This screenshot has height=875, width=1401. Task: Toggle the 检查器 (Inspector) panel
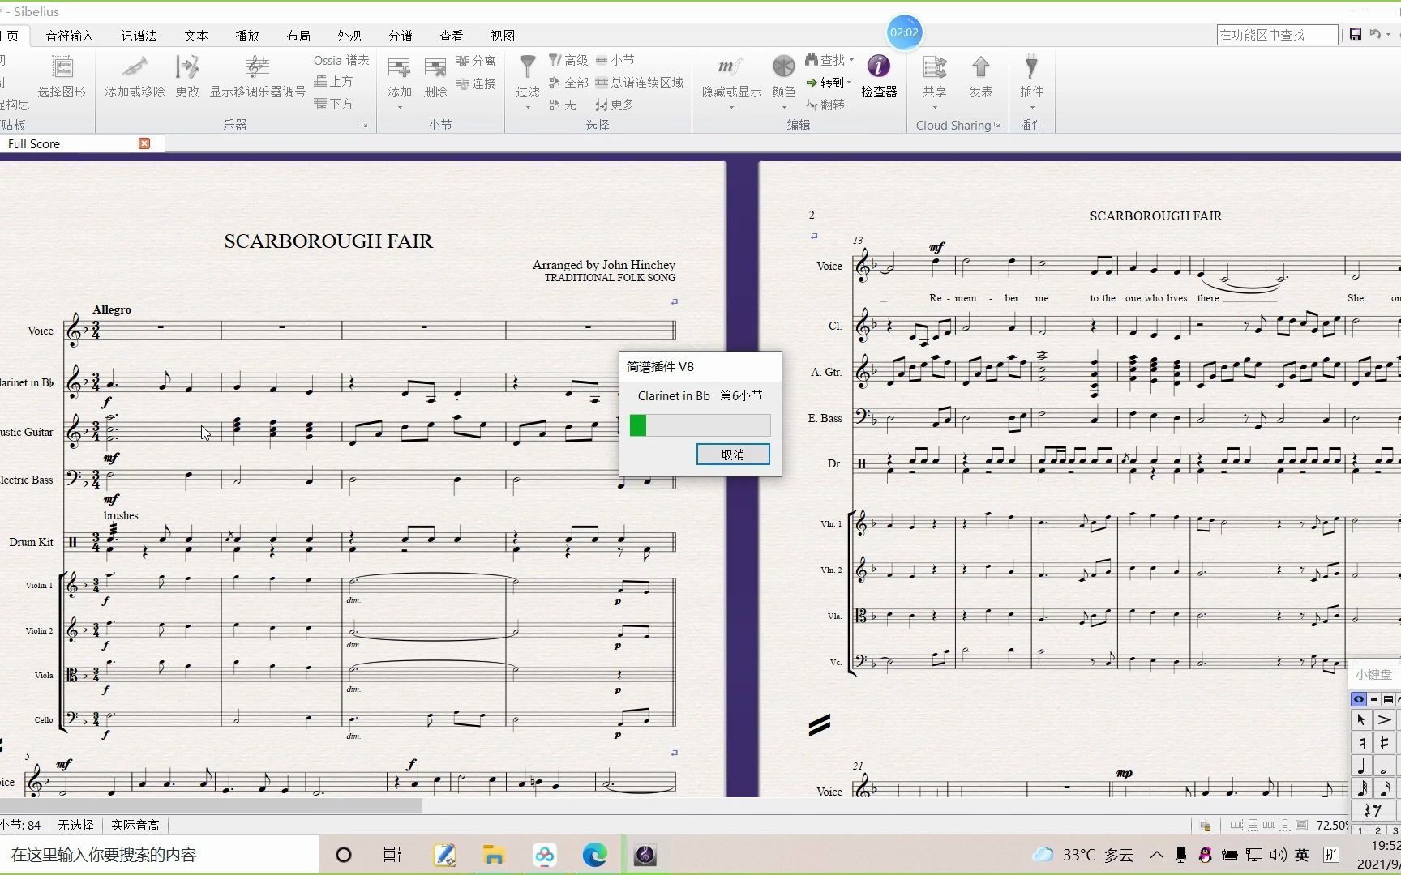click(879, 77)
